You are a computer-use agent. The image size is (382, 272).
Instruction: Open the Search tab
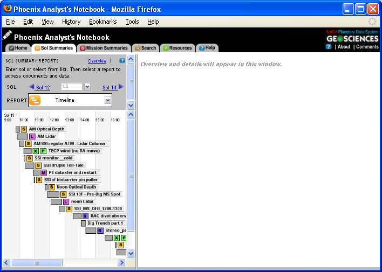click(x=146, y=48)
